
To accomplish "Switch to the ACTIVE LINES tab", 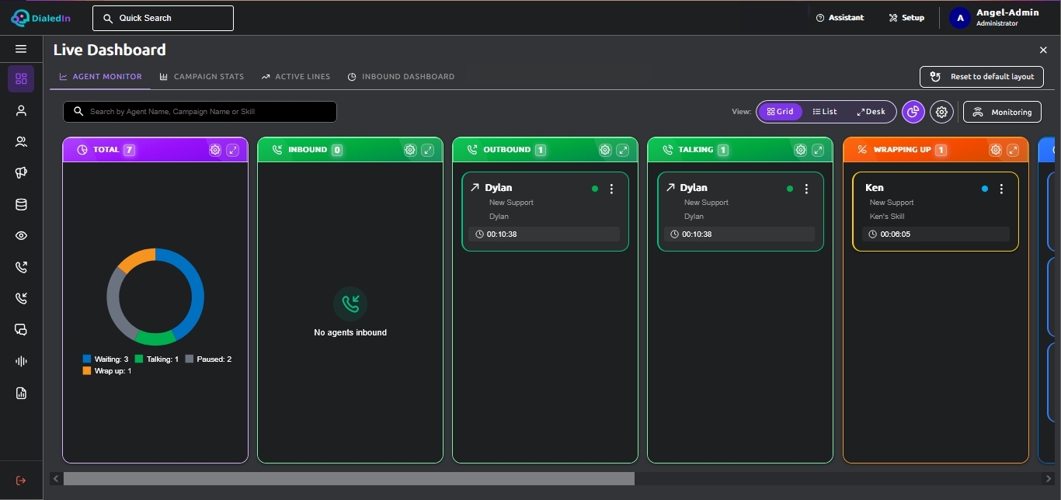I will click(296, 77).
